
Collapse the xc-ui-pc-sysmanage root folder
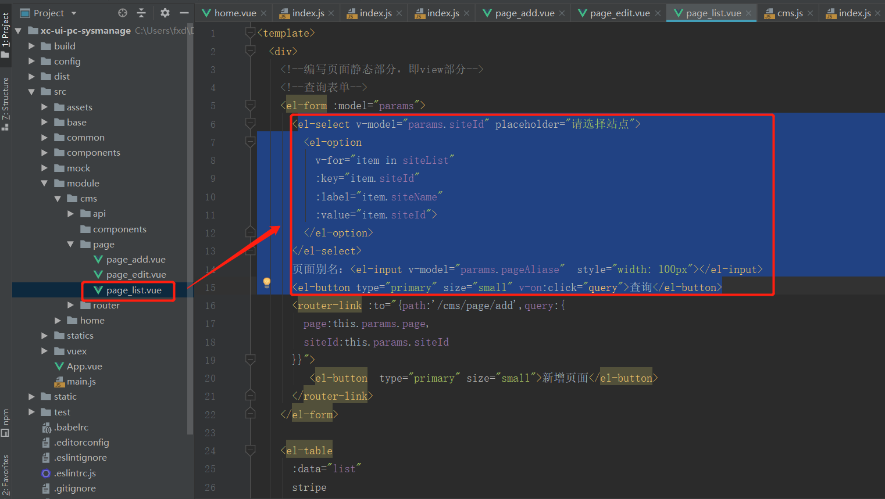19,31
